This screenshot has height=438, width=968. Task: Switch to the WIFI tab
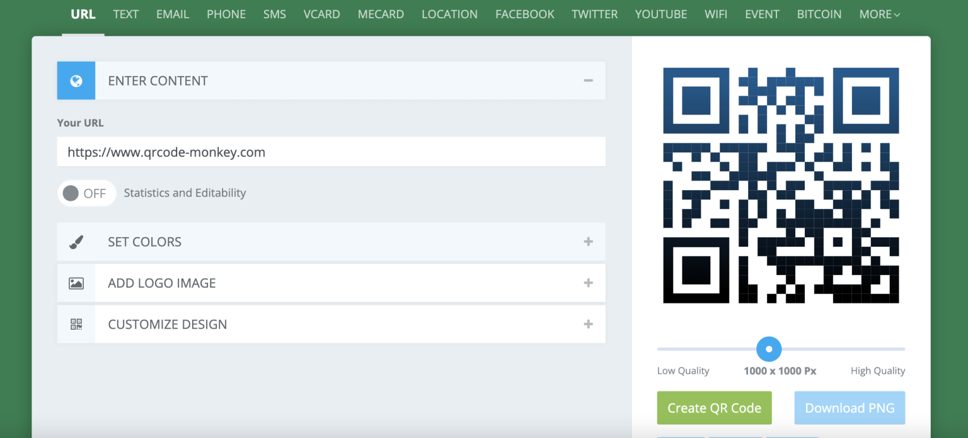[716, 14]
